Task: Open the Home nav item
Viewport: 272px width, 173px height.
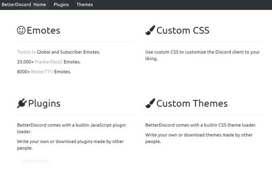Action: [x=40, y=4]
